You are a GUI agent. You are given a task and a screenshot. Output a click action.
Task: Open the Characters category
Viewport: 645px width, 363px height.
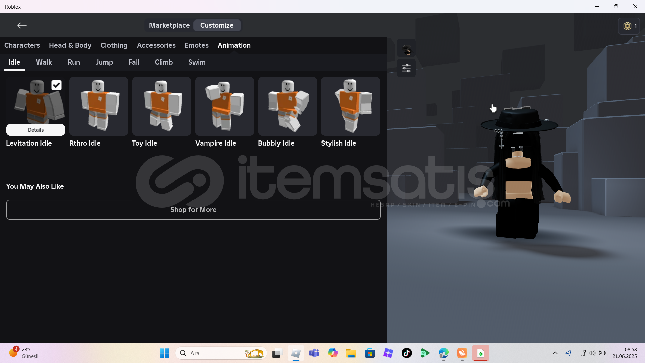point(22,45)
